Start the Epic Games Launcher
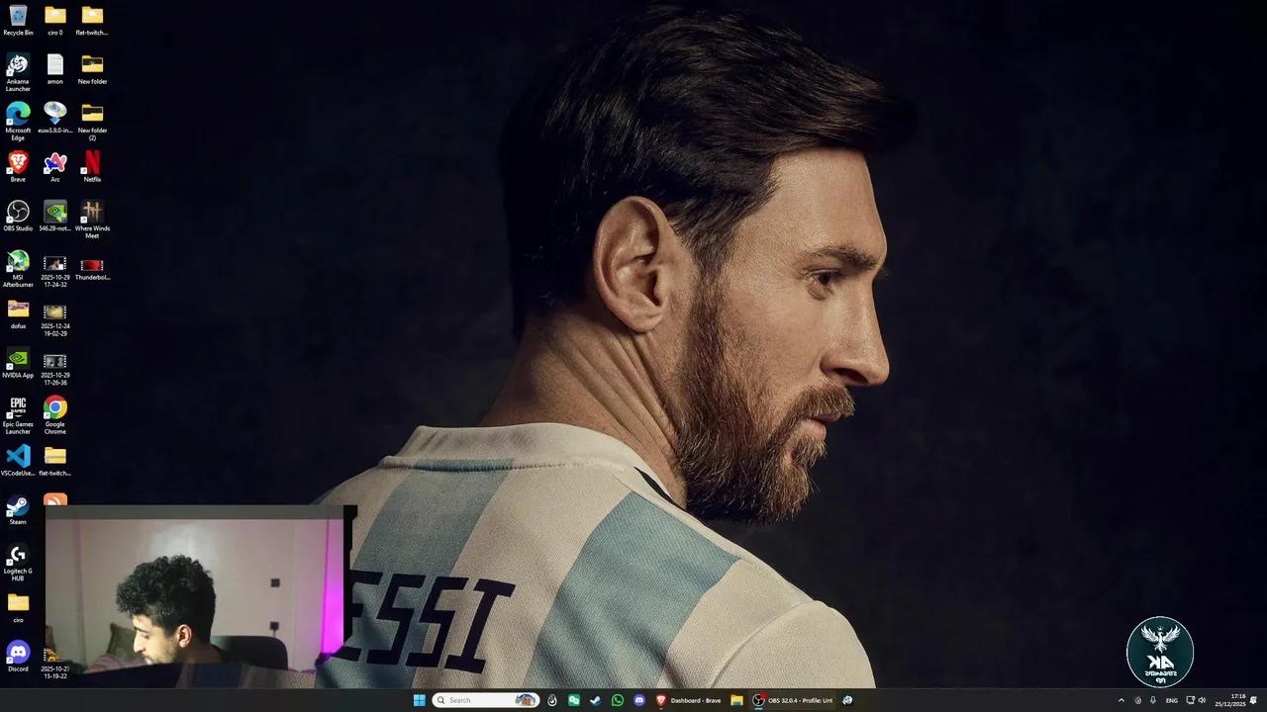The width and height of the screenshot is (1267, 712). click(x=18, y=408)
